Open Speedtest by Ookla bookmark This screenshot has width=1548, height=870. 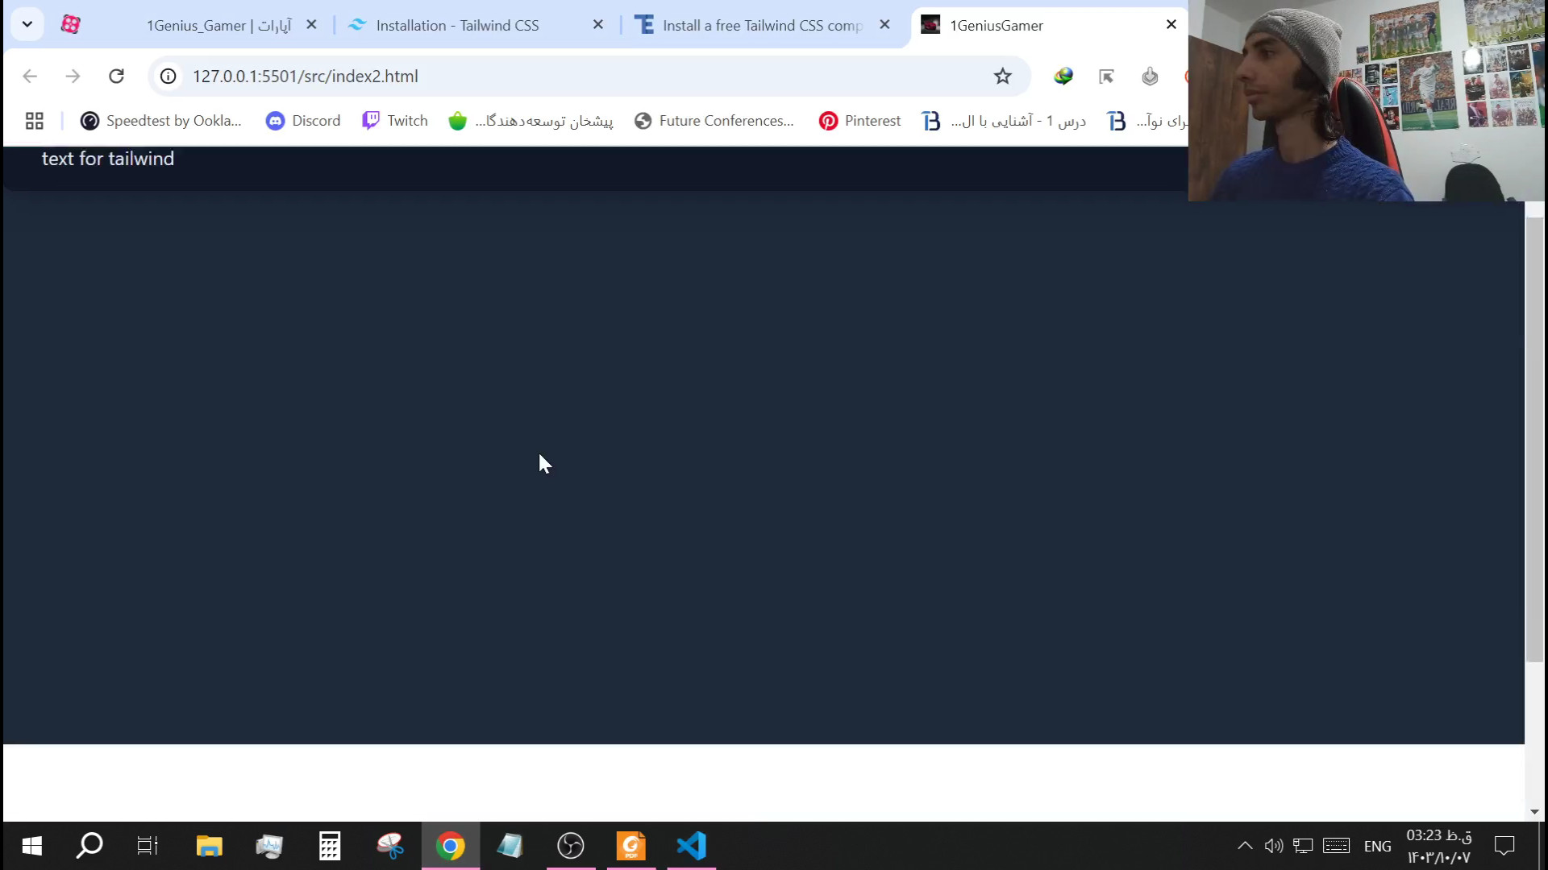[x=161, y=121]
